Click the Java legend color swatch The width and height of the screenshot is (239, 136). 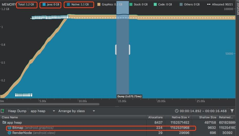[x=44, y=4]
